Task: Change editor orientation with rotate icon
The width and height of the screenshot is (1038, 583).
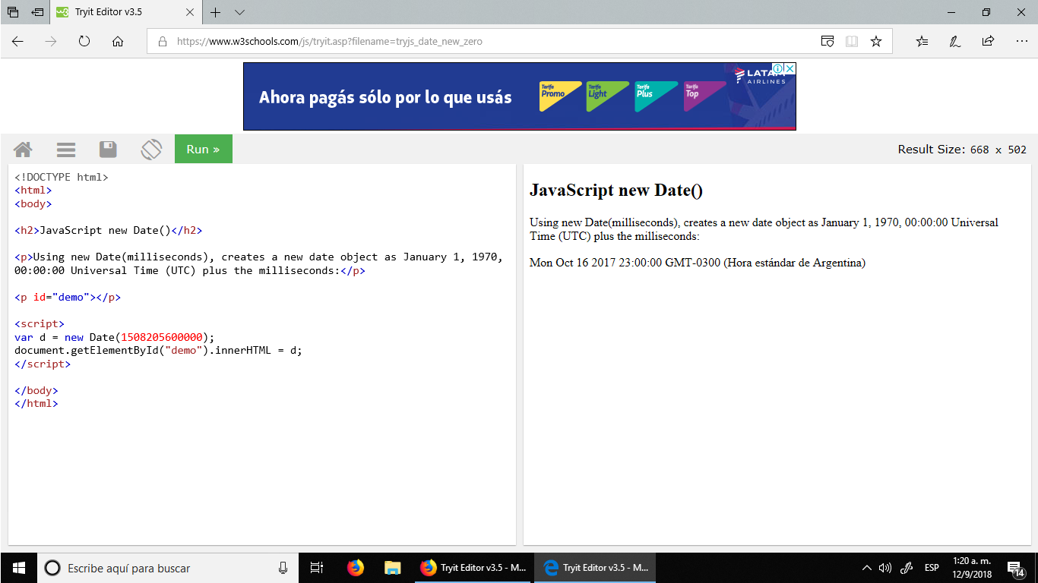Action: tap(151, 150)
